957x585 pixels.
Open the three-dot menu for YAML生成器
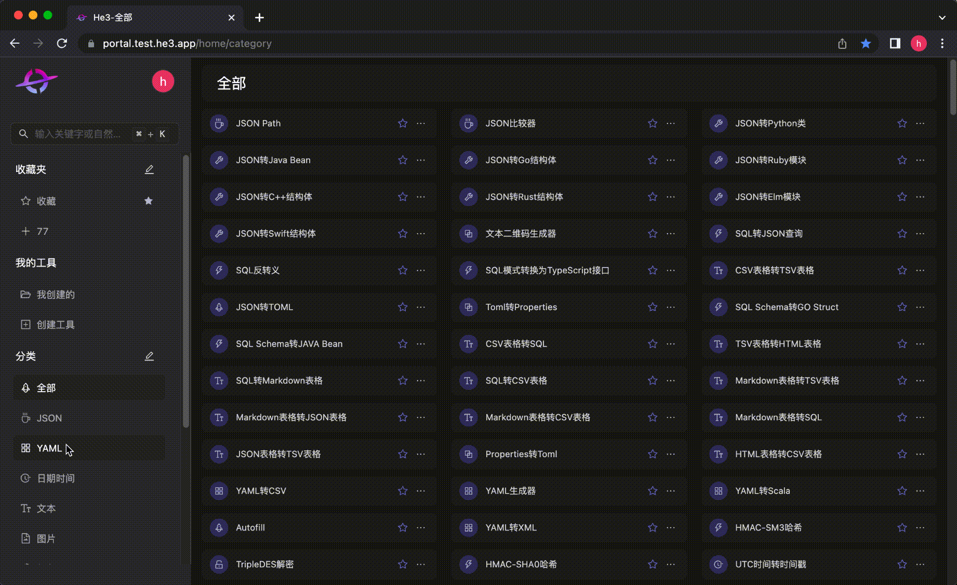click(x=671, y=491)
